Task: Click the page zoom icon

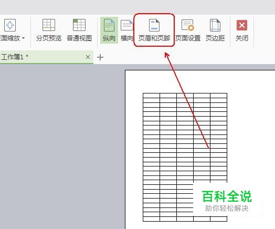Action: (x=10, y=25)
